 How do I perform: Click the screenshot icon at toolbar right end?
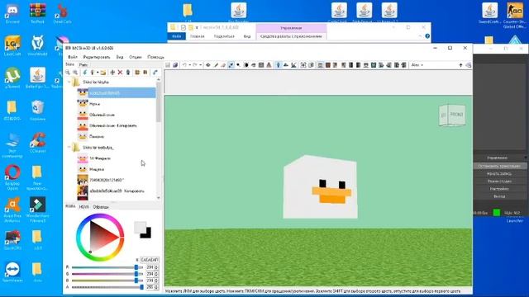pyautogui.click(x=469, y=65)
